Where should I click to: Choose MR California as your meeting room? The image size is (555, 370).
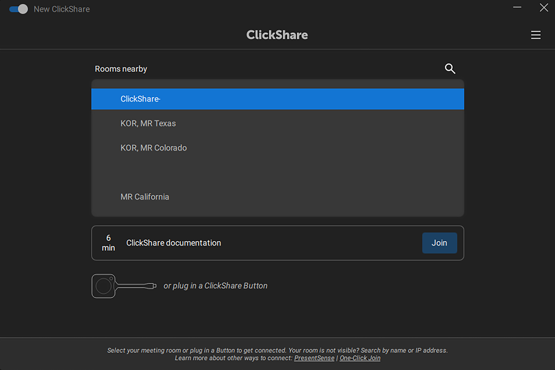145,197
